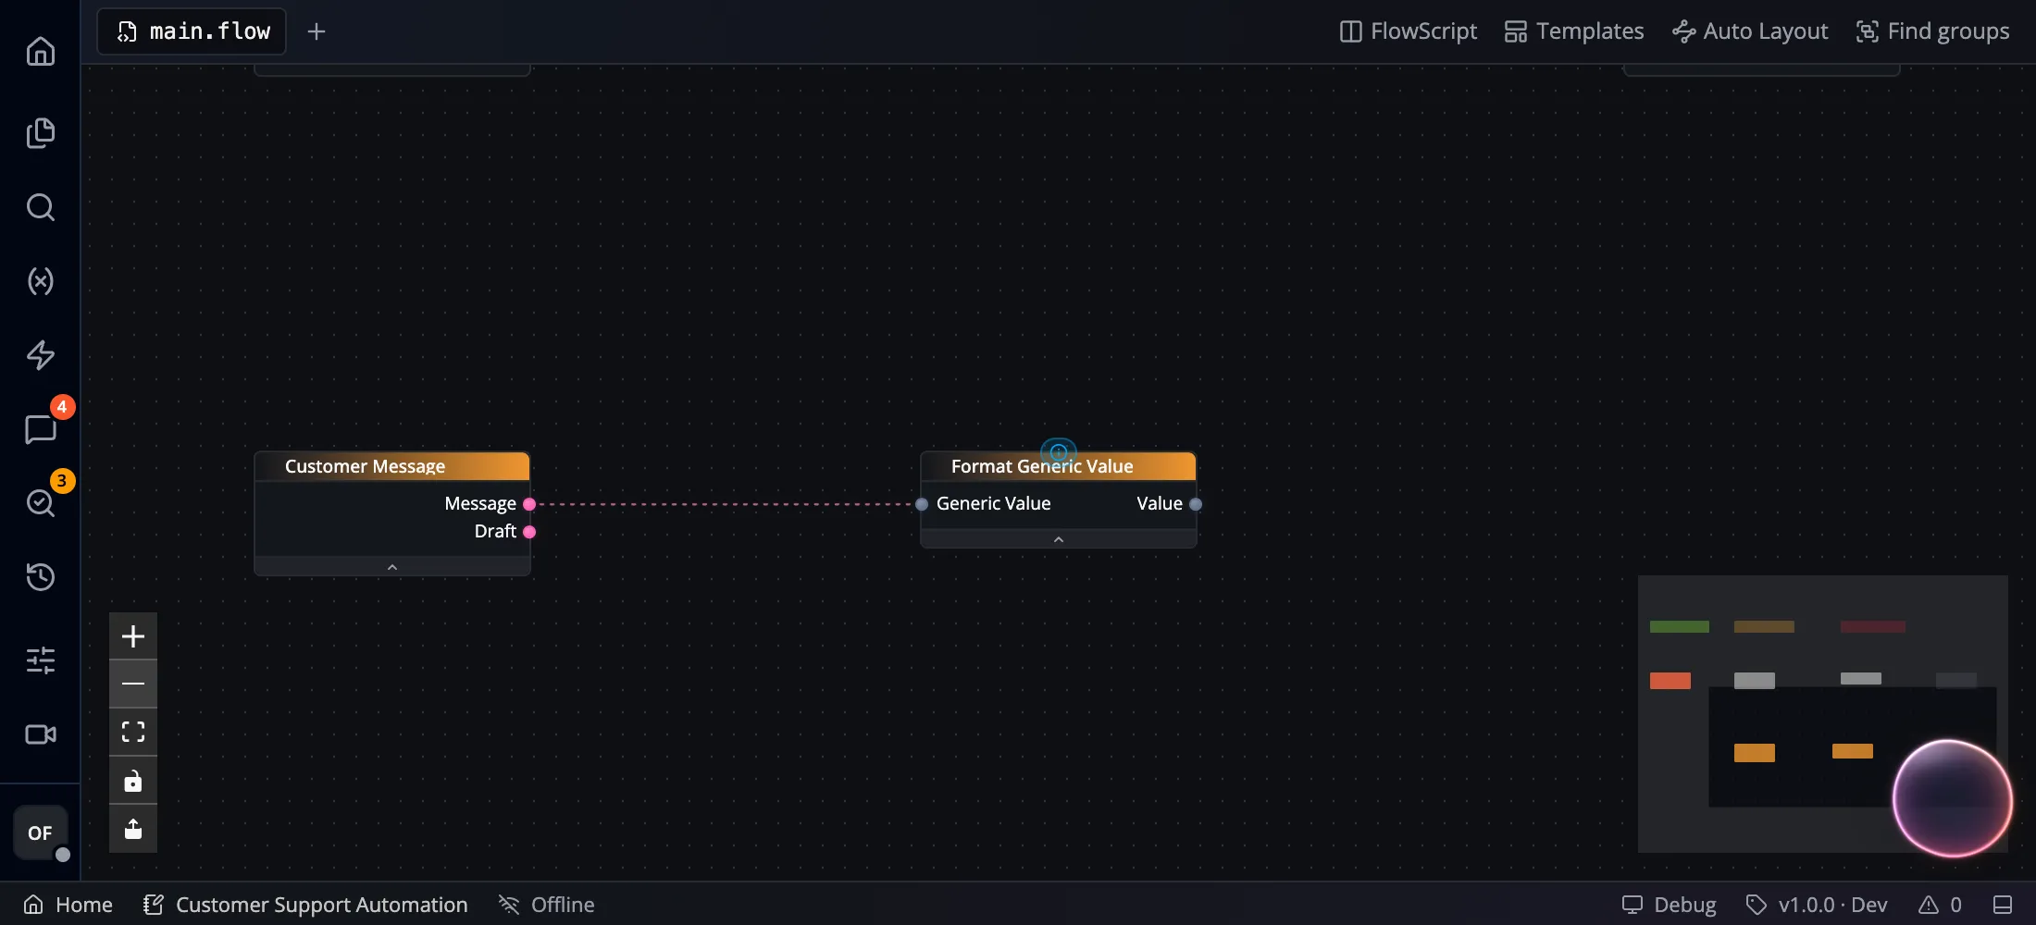This screenshot has height=925, width=2036.
Task: Open the files explorer icon
Action: click(40, 133)
